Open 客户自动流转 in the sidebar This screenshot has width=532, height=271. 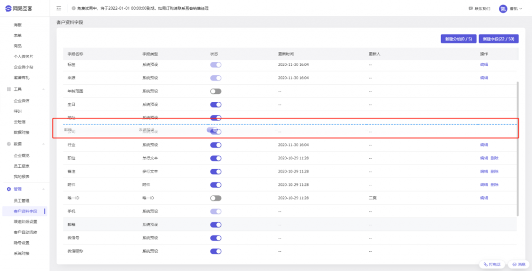tap(25, 232)
